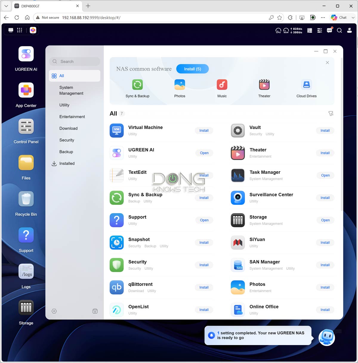This screenshot has height=363, width=358.
Task: Select the Utility category
Action: pos(75,105)
